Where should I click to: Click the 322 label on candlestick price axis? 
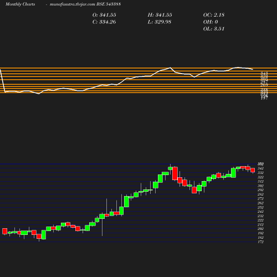pyautogui.click(x=260, y=177)
